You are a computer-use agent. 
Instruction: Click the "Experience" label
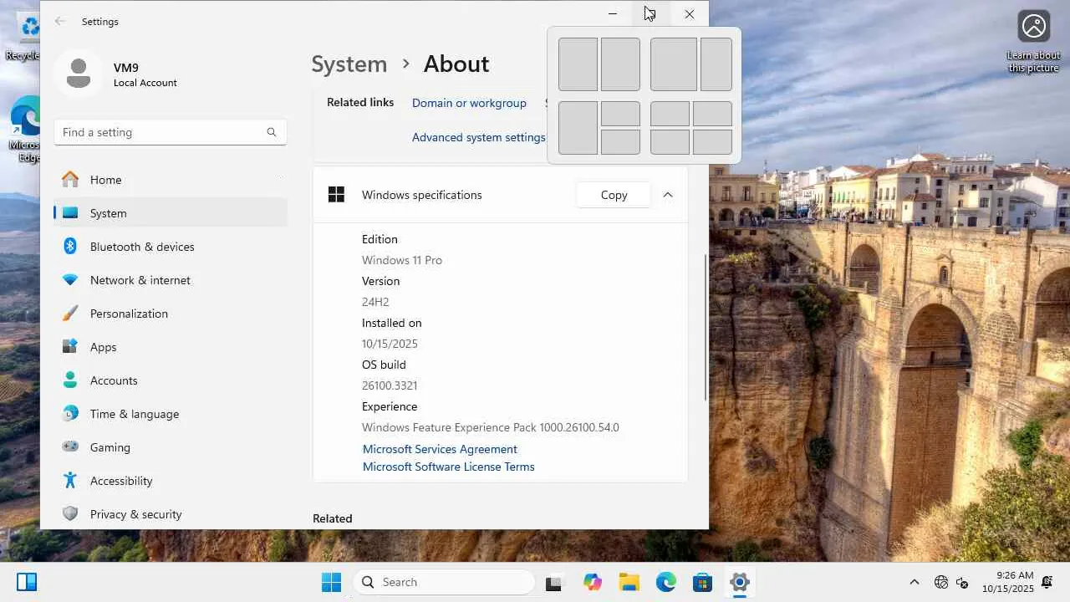point(390,406)
